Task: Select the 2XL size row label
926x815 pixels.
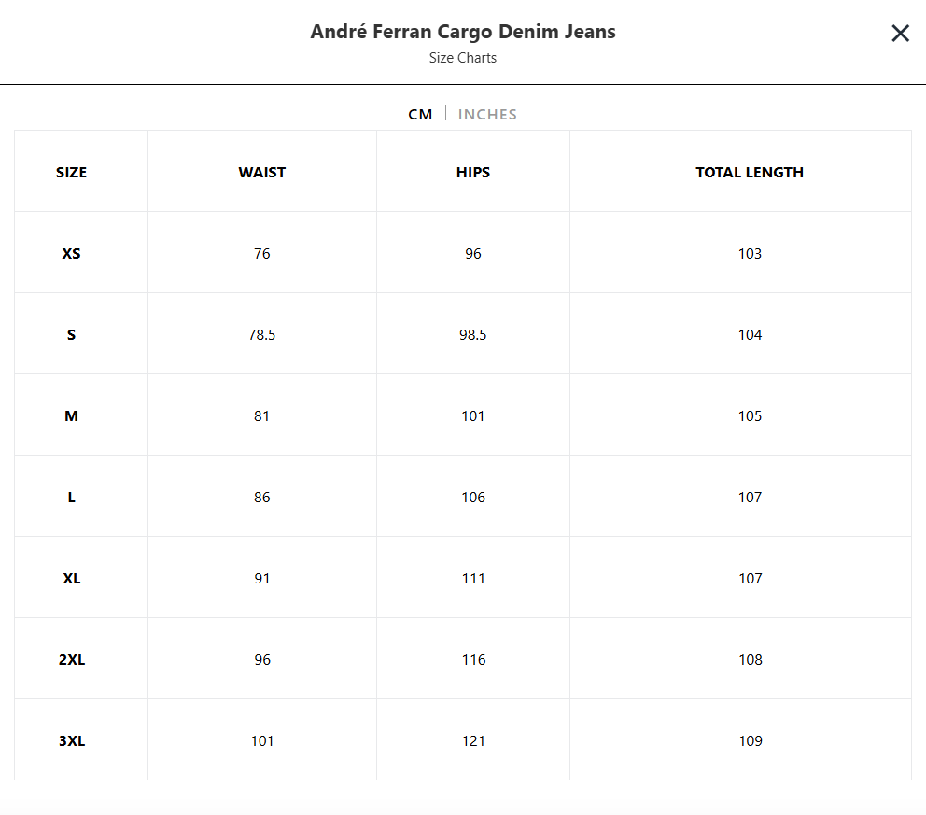Action: pyautogui.click(x=72, y=660)
